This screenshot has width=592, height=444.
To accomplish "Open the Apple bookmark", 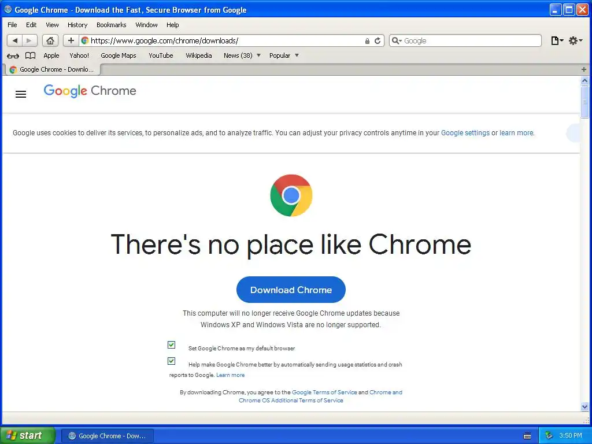I will tap(51, 55).
